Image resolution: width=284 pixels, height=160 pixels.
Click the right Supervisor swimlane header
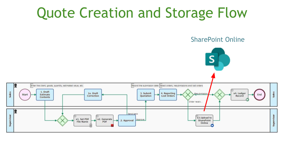(x=274, y=121)
